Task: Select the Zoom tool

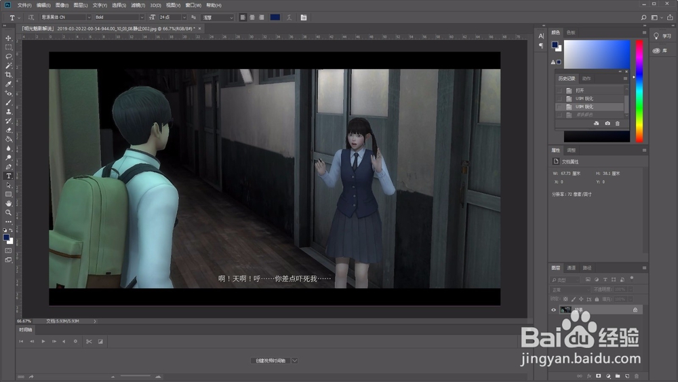Action: 8,213
